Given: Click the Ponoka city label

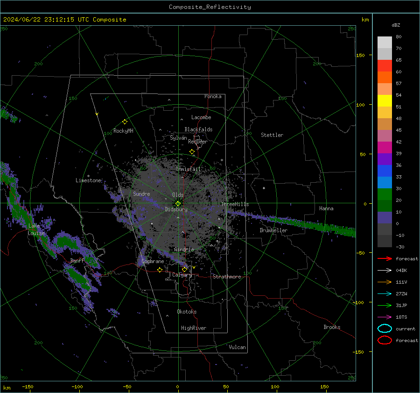Looking at the screenshot, I should [213, 96].
